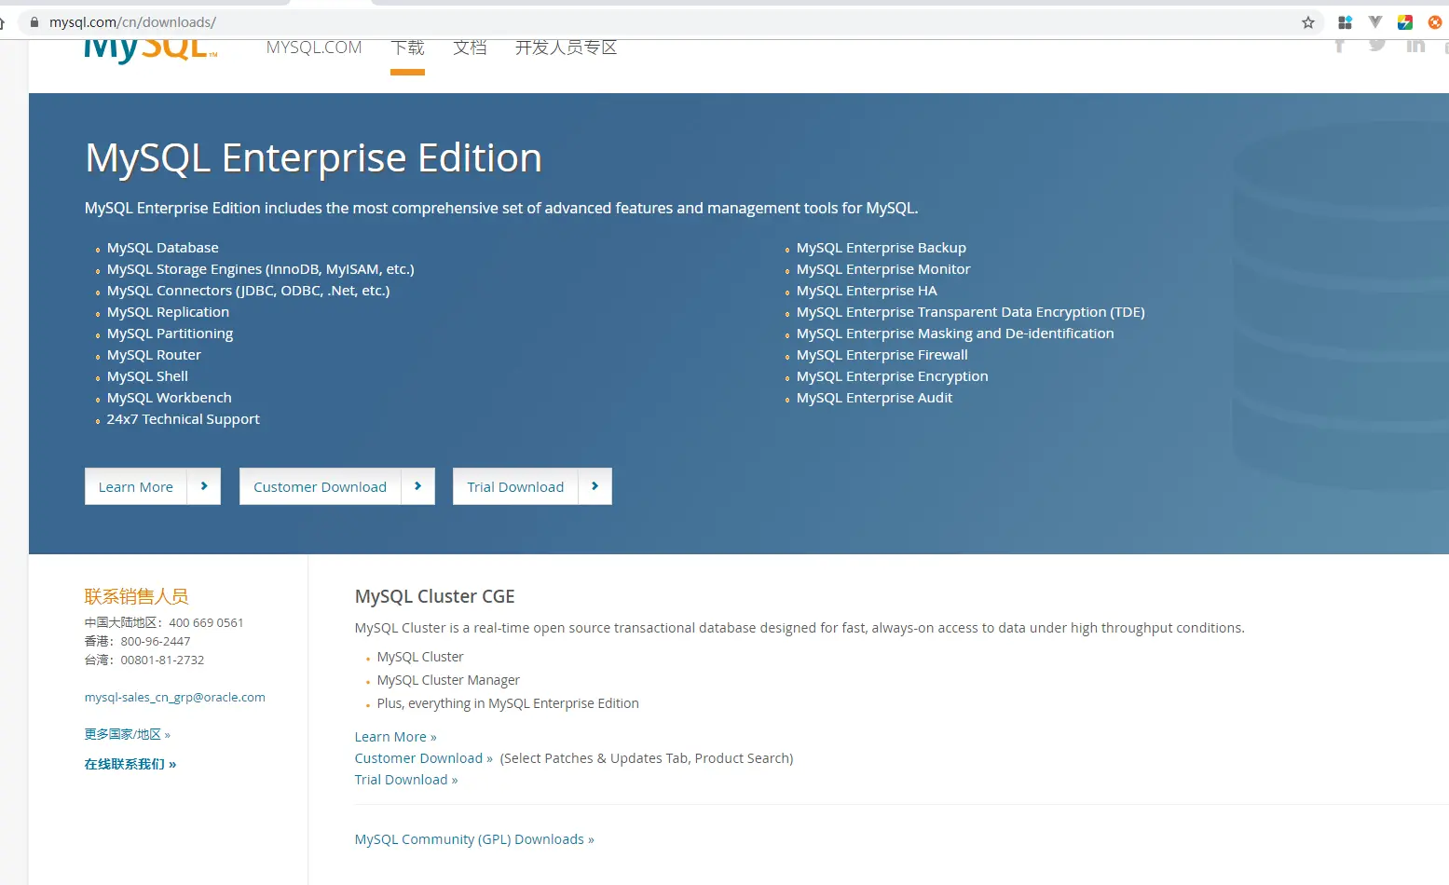Click 'MySQL Replication' list item

(168, 312)
